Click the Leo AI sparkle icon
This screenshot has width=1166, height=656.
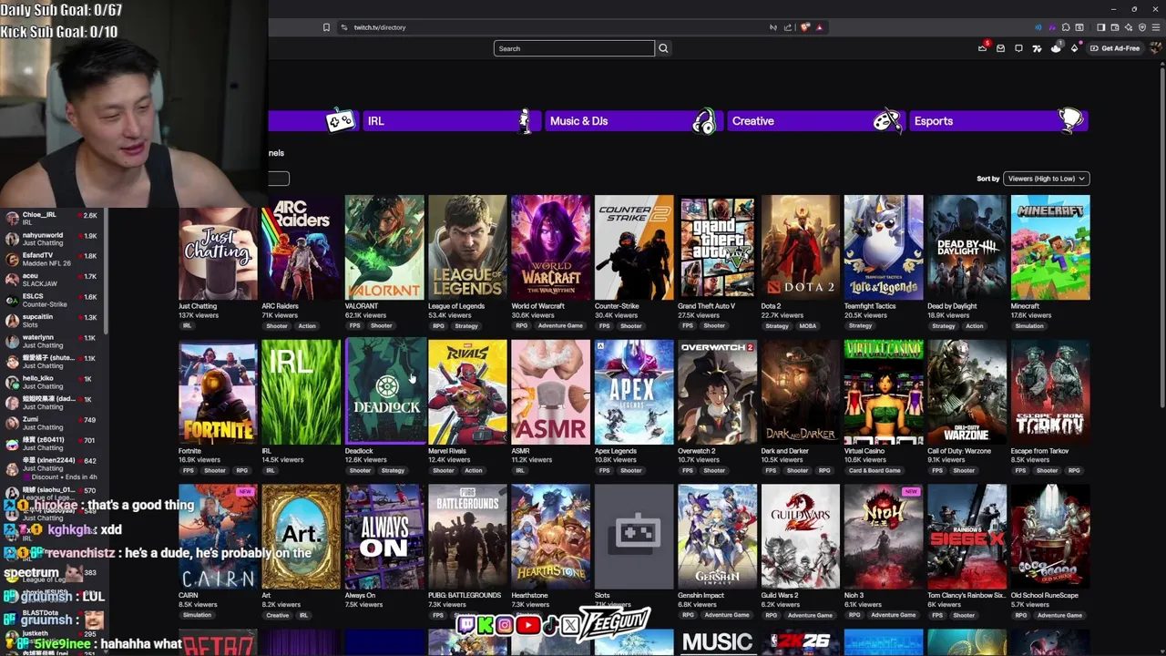coord(1129,27)
